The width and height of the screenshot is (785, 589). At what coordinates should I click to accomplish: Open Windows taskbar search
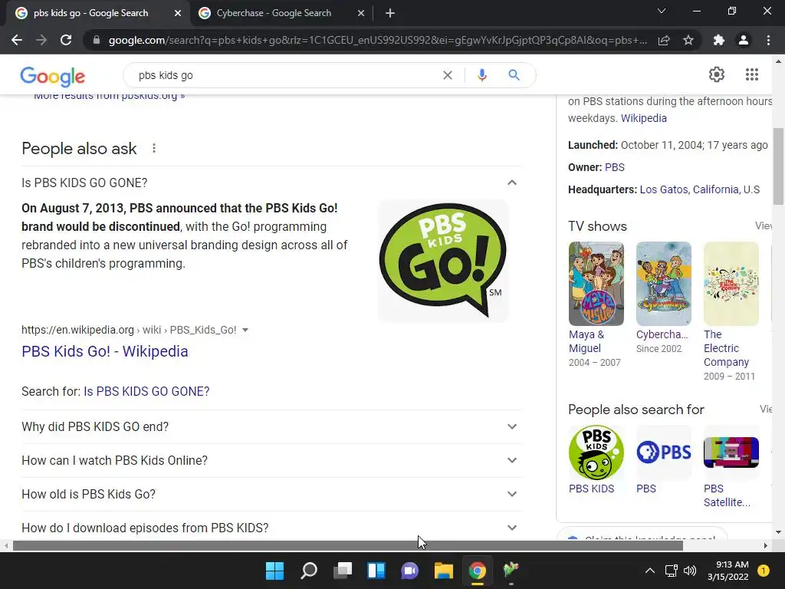tap(308, 571)
